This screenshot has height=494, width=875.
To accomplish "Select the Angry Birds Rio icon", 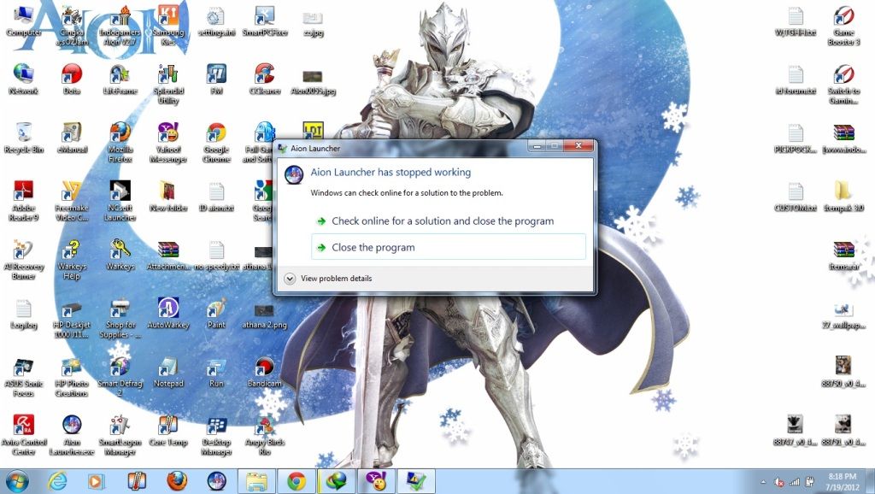I will 265,434.
